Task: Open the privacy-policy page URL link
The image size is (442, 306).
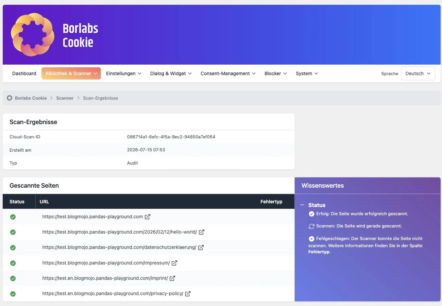Action: pos(113,293)
